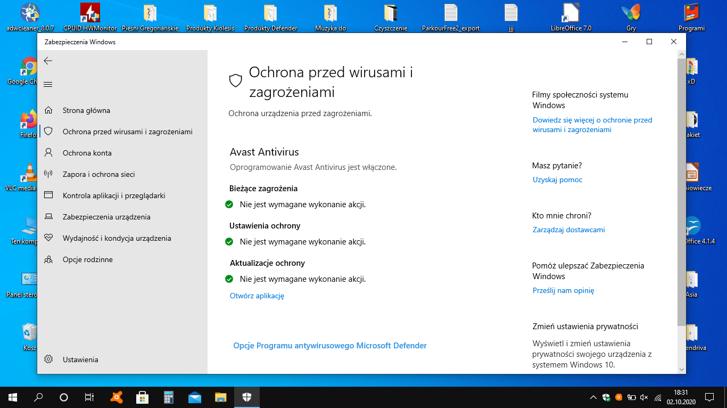This screenshot has height=408, width=727.
Task: Click green checkmark under Aktualizacje ochrony
Action: (x=229, y=279)
